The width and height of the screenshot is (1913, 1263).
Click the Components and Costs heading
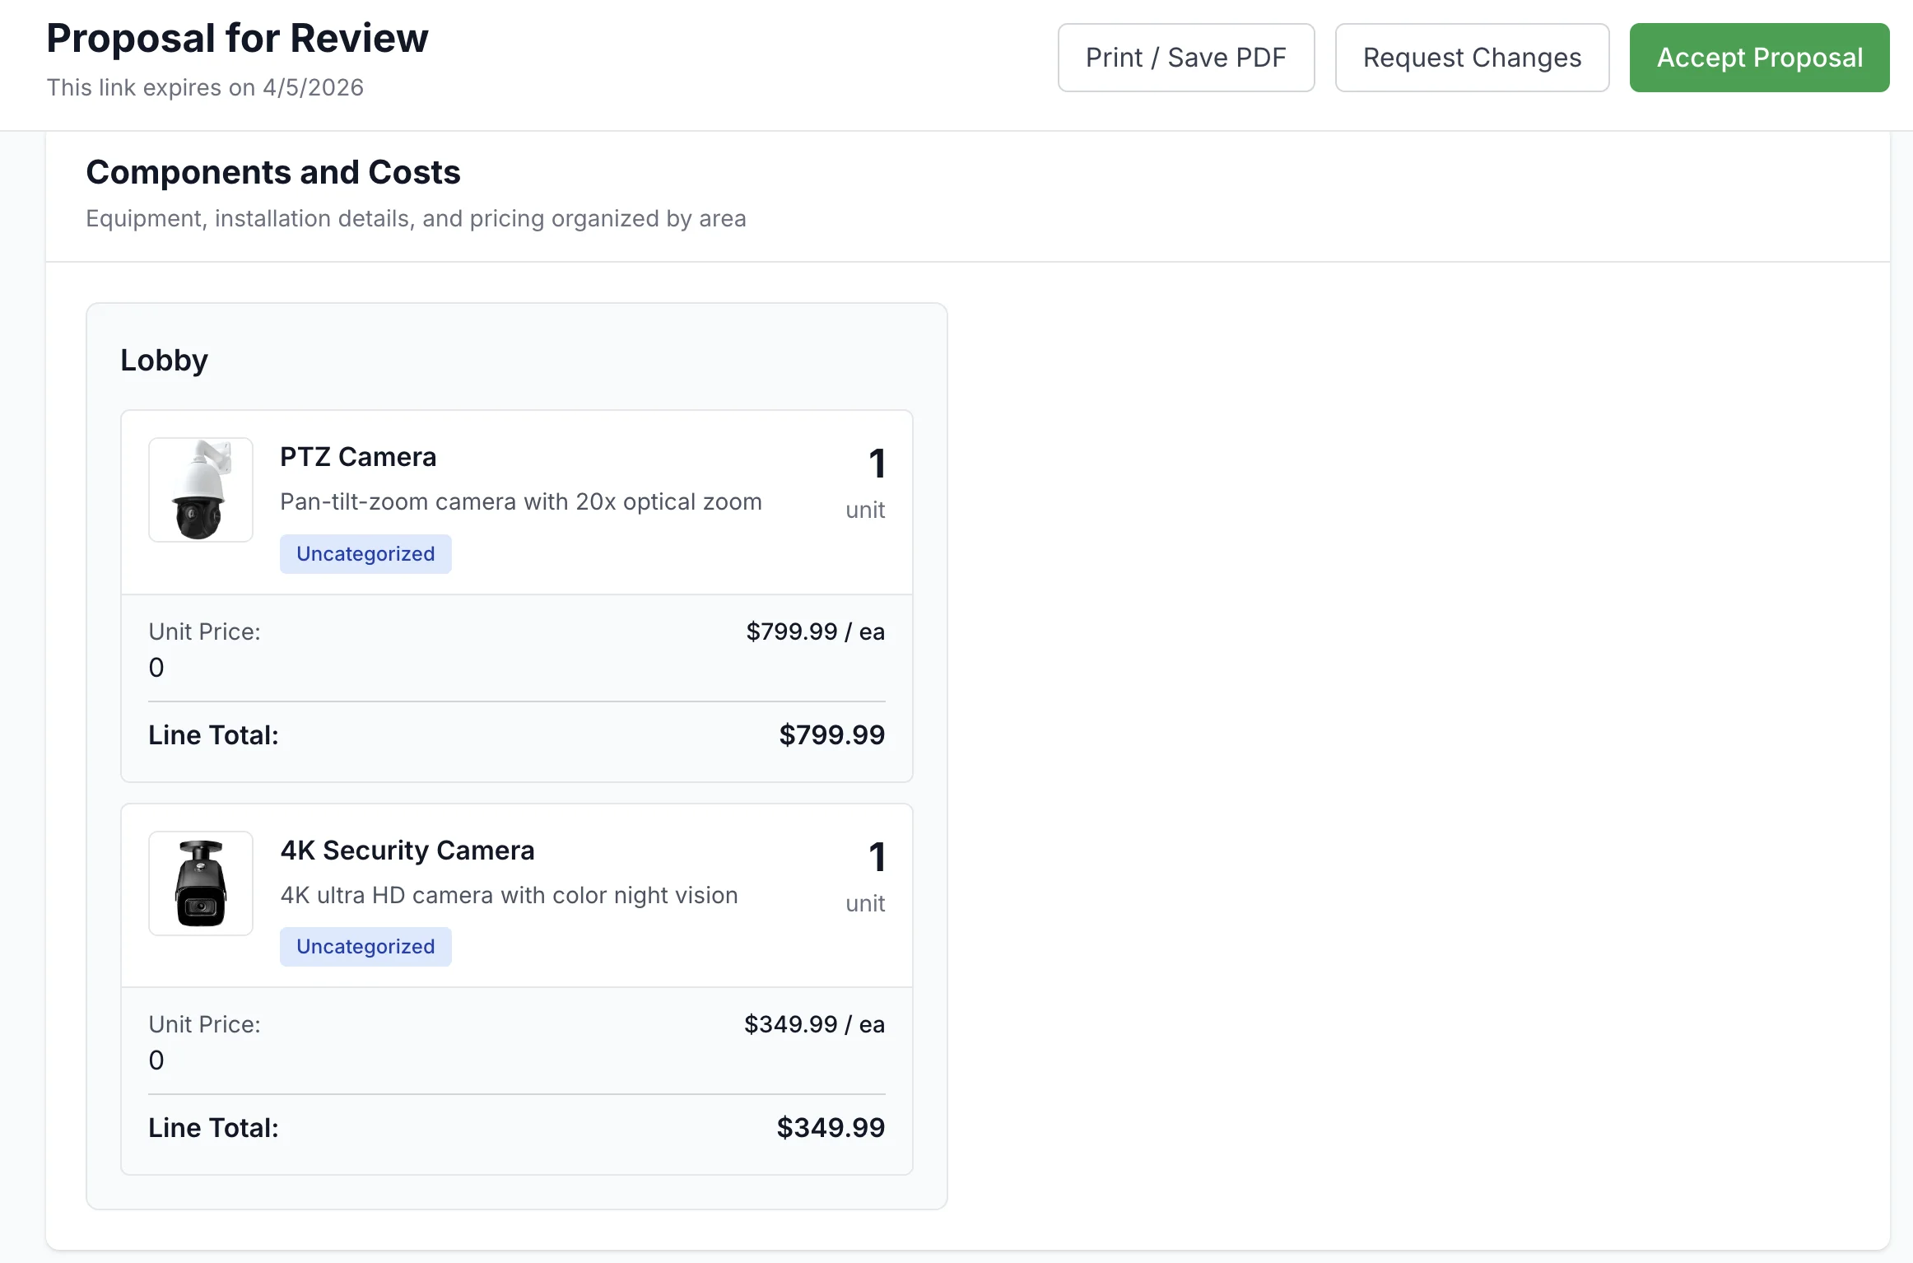(x=273, y=172)
